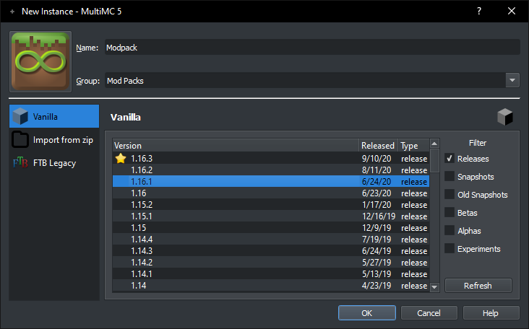Screen dimensions: 529x329
Task: Click the plus icon in the title bar
Action: click(x=12, y=12)
